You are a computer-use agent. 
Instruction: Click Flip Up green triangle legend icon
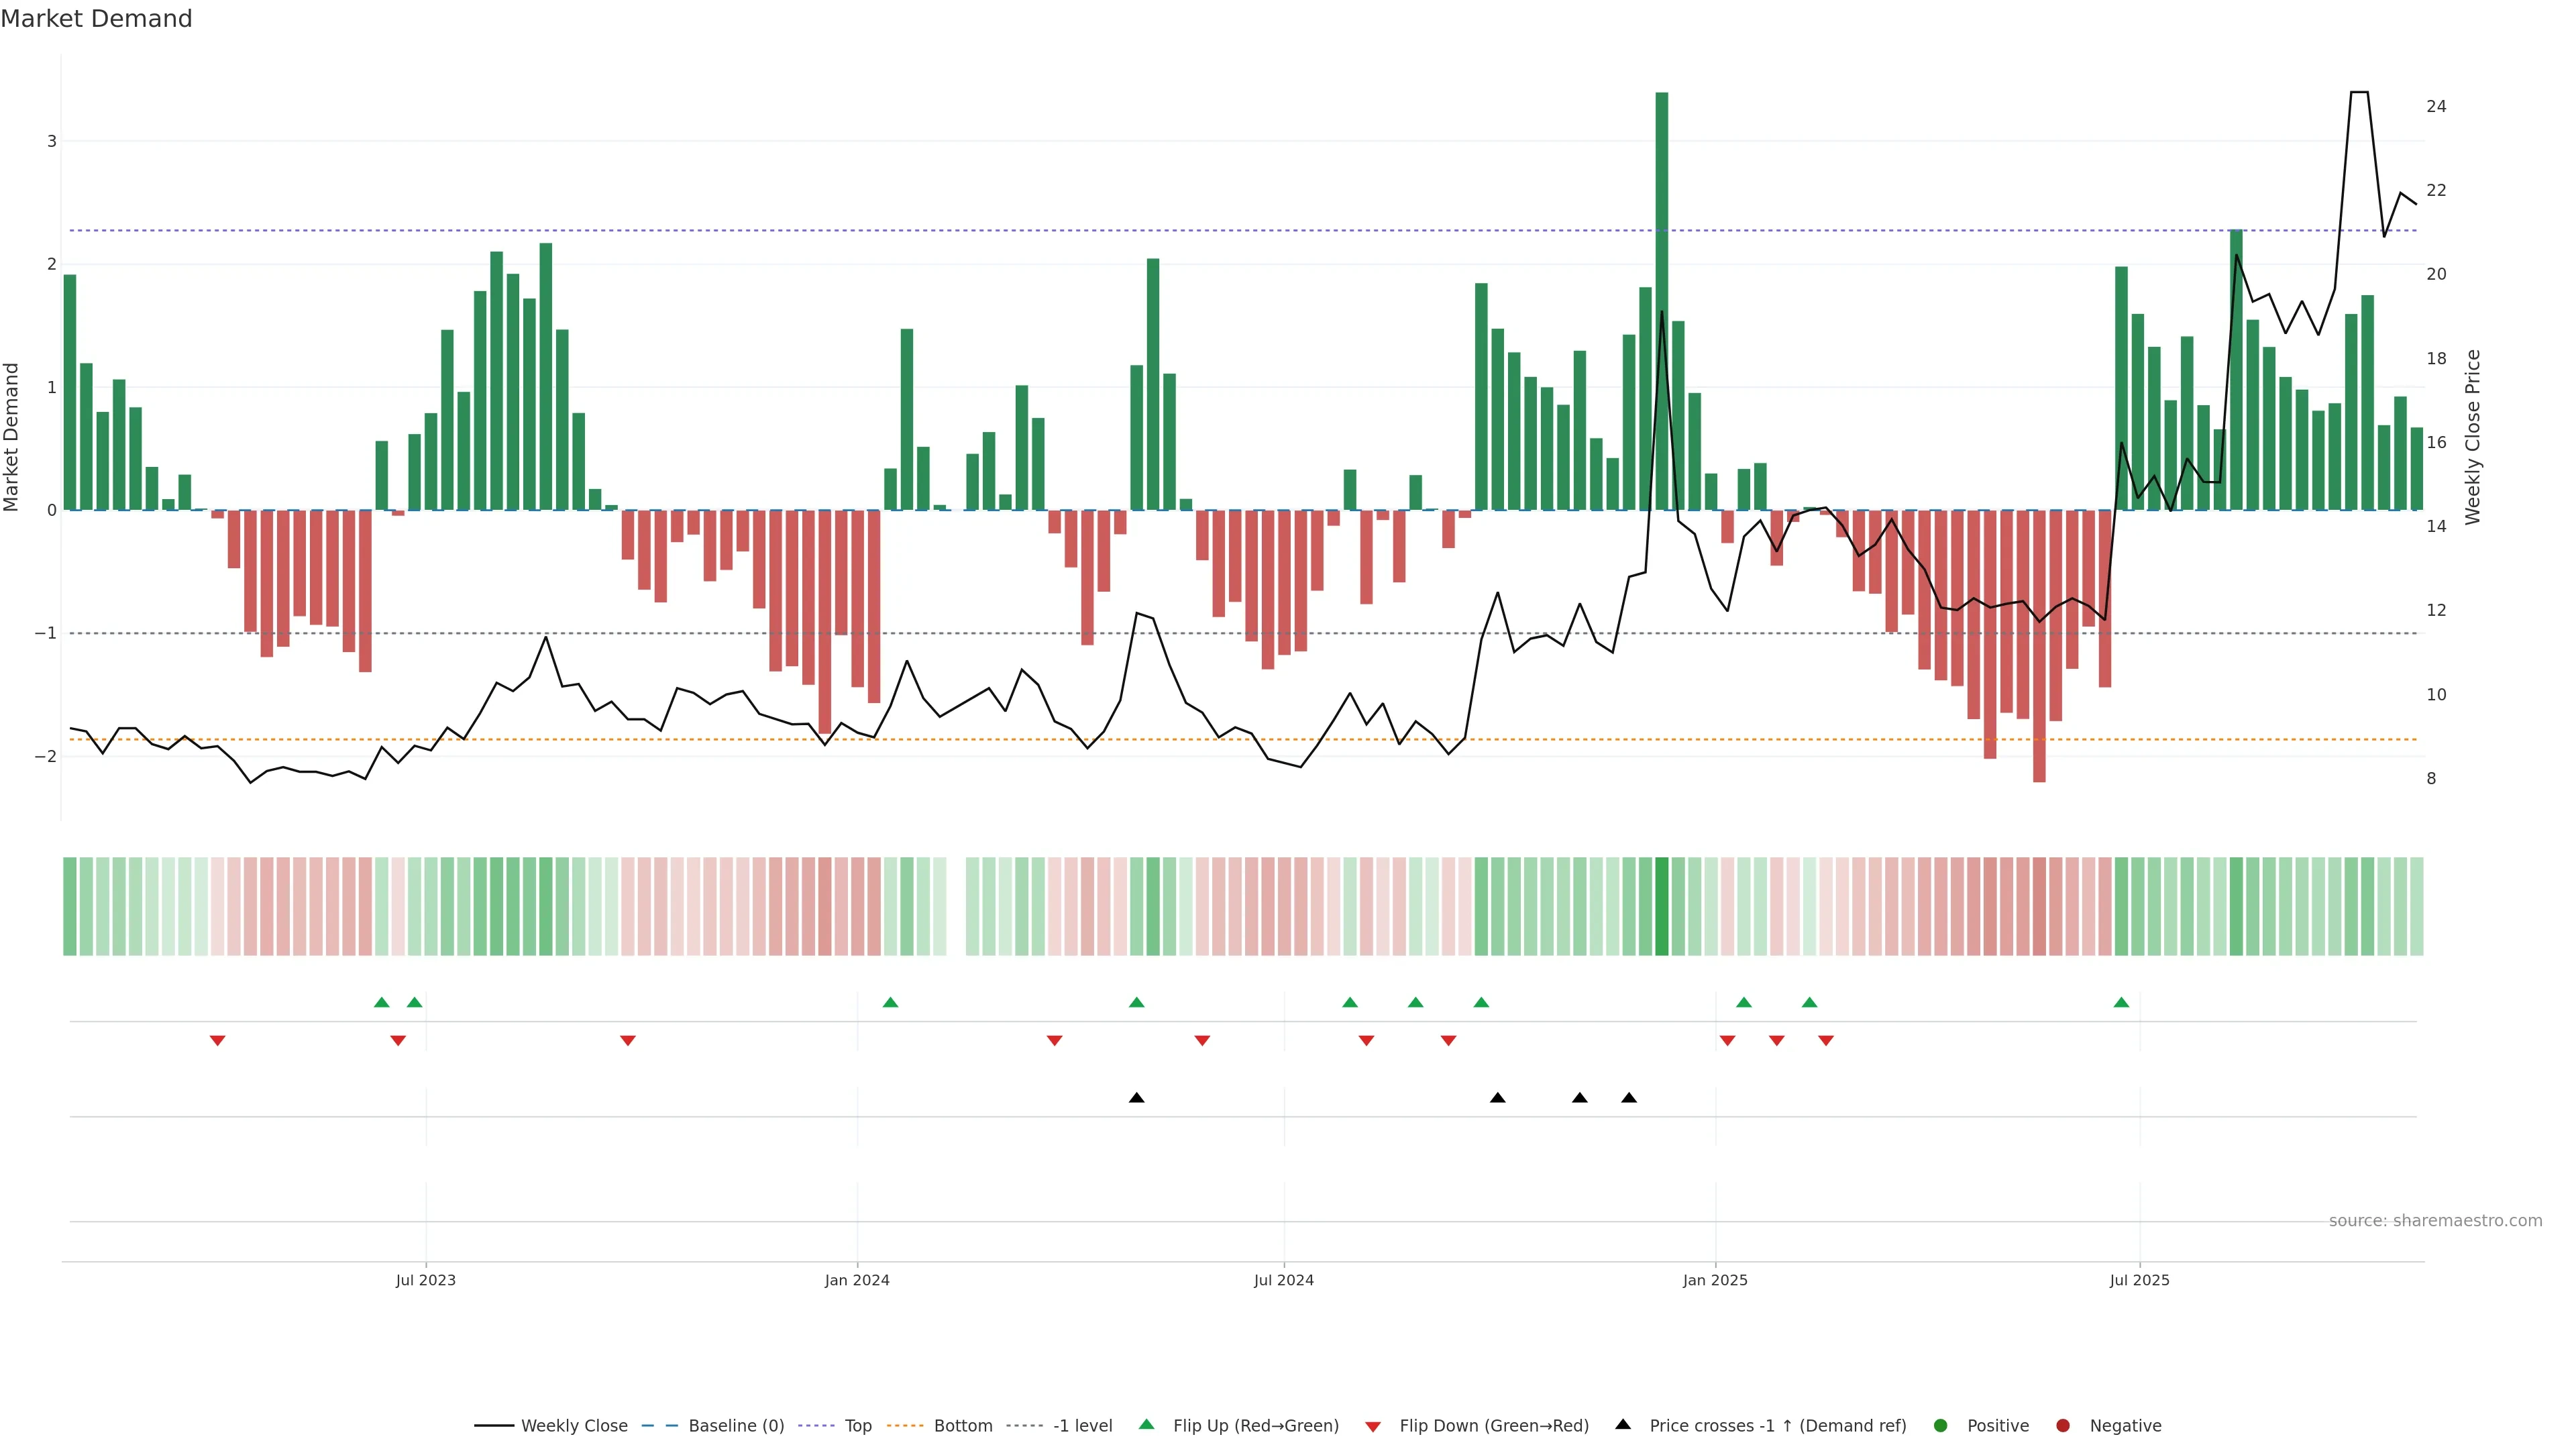tap(1147, 1424)
